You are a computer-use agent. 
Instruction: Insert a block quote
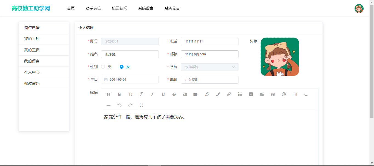[273, 94]
